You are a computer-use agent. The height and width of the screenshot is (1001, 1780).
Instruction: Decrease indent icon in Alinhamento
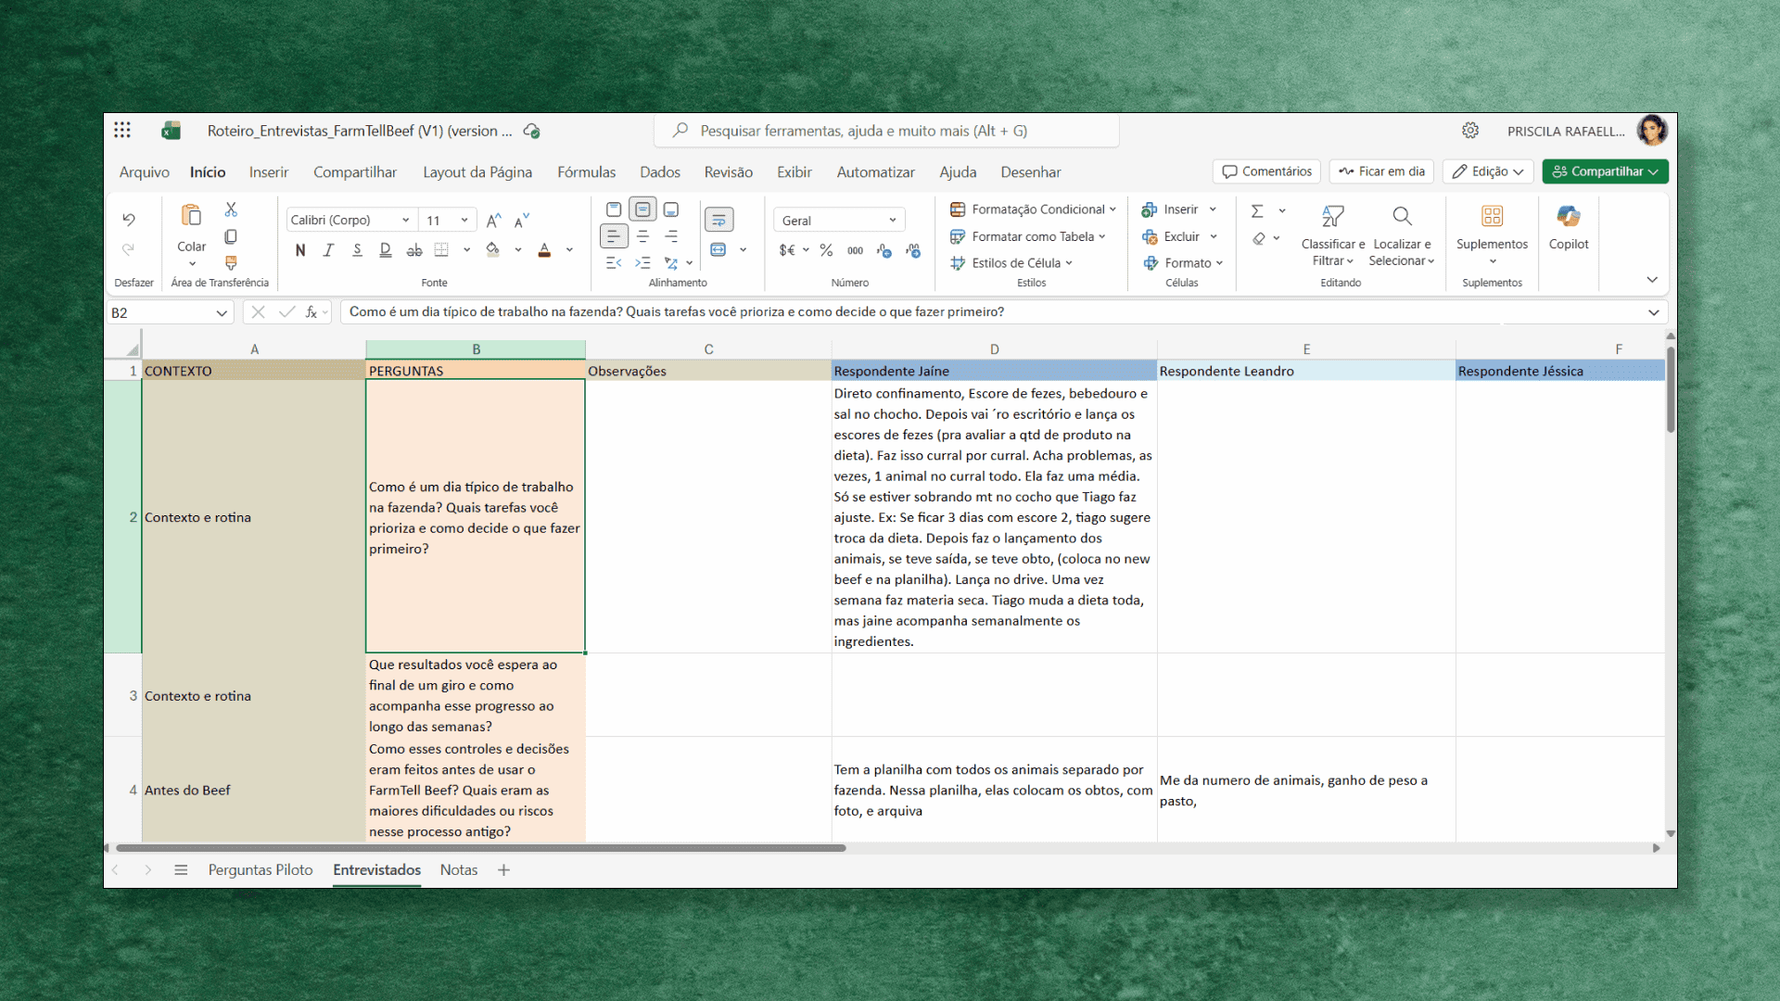614,263
